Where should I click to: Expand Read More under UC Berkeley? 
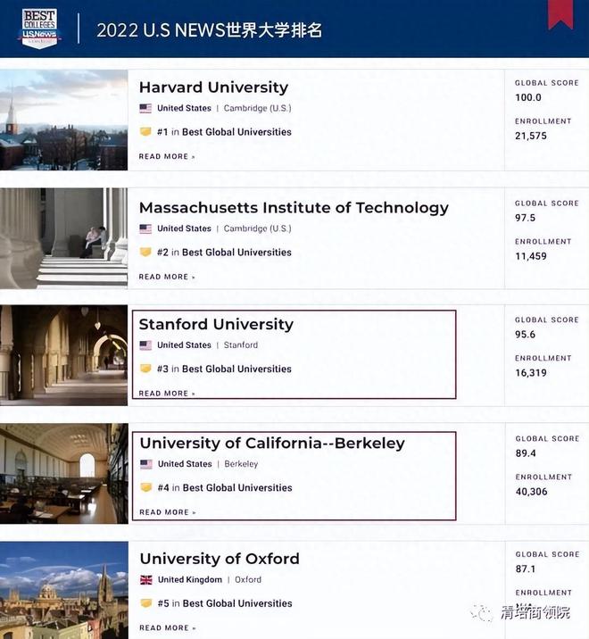coord(167,512)
